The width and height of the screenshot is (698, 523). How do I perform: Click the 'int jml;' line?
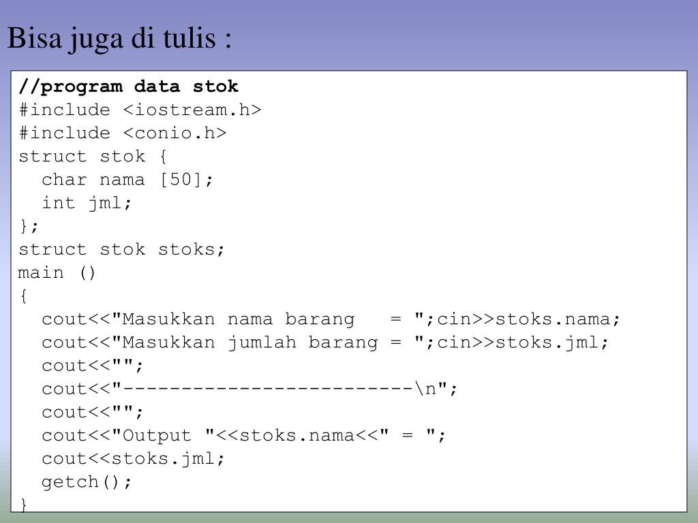pos(87,203)
